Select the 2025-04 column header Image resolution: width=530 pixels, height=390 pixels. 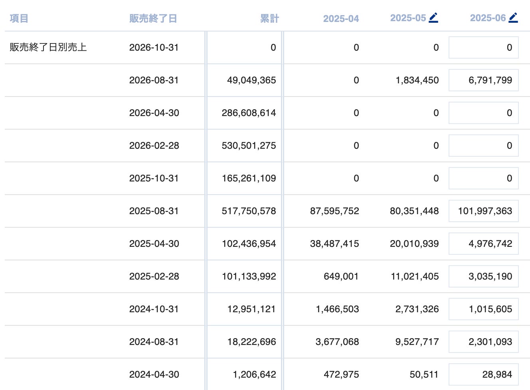pyautogui.click(x=341, y=18)
